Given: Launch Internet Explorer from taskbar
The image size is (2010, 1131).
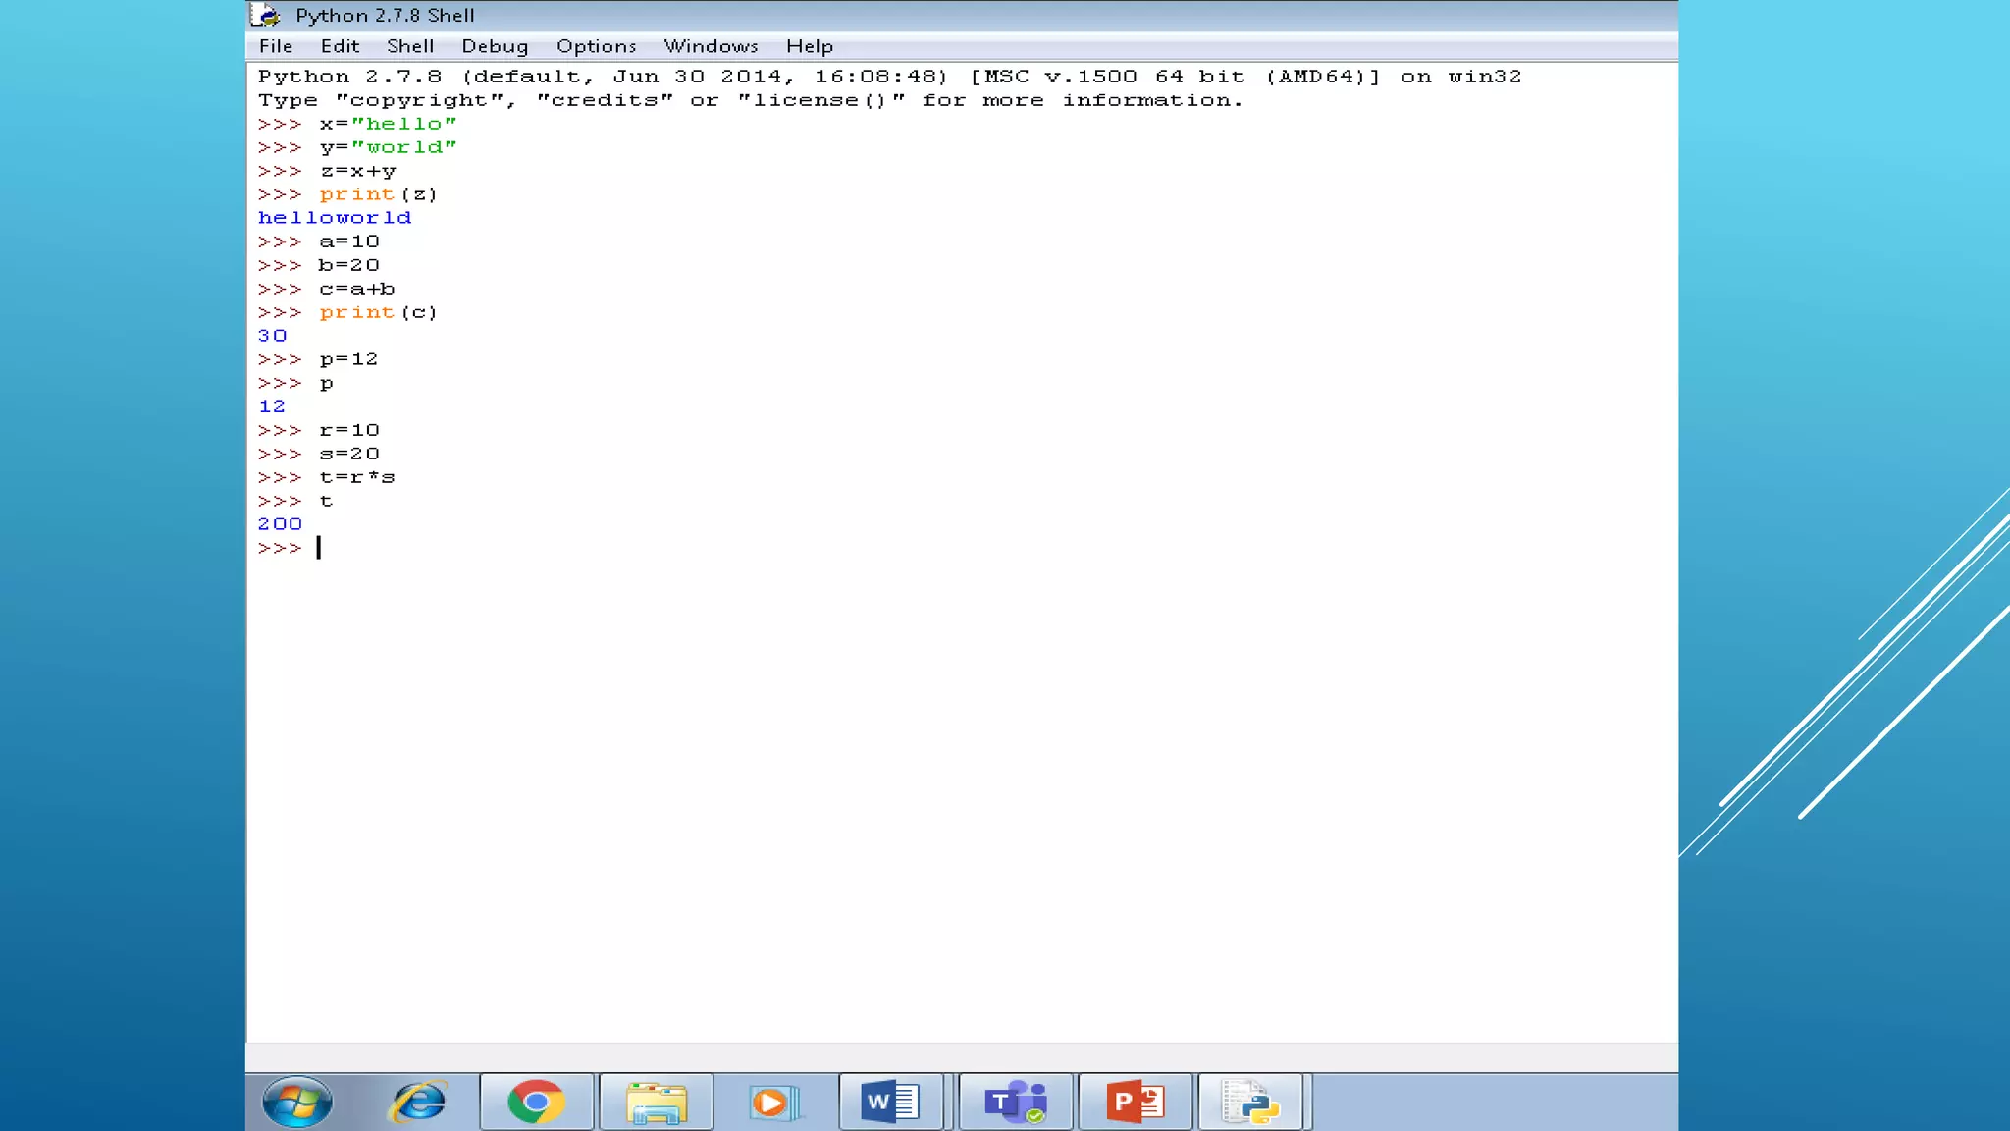Looking at the screenshot, I should tap(419, 1102).
